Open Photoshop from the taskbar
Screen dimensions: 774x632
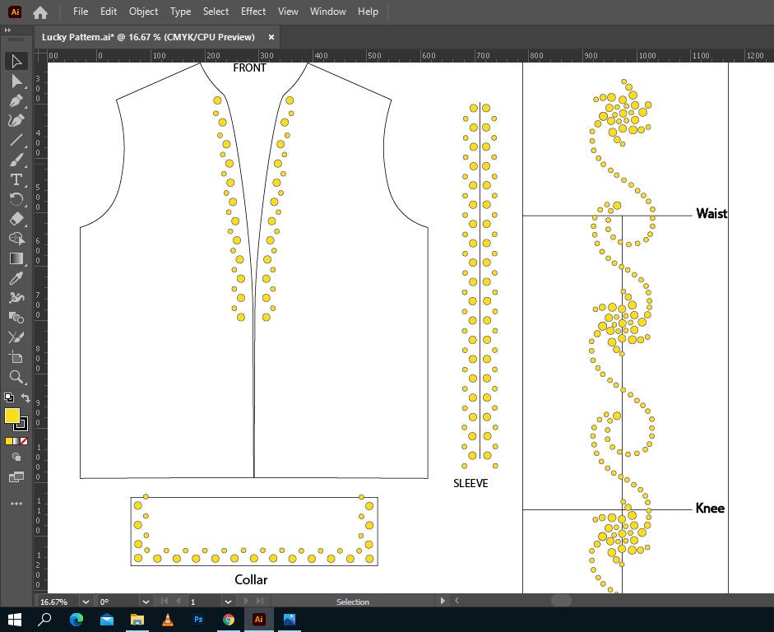[198, 620]
